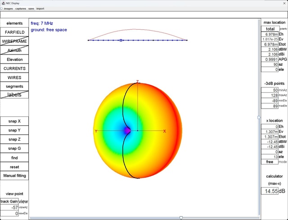
Task: Change the free mode selector
Action: [270, 161]
